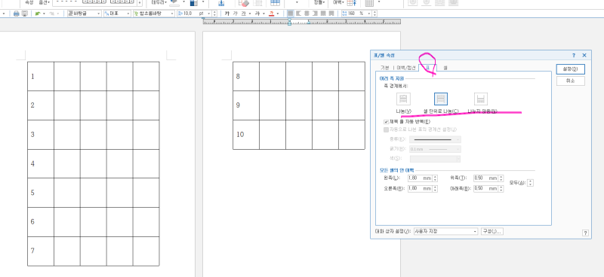Click the help icon at the dialog's bottom right
The width and height of the screenshot is (604, 277).
[585, 233]
